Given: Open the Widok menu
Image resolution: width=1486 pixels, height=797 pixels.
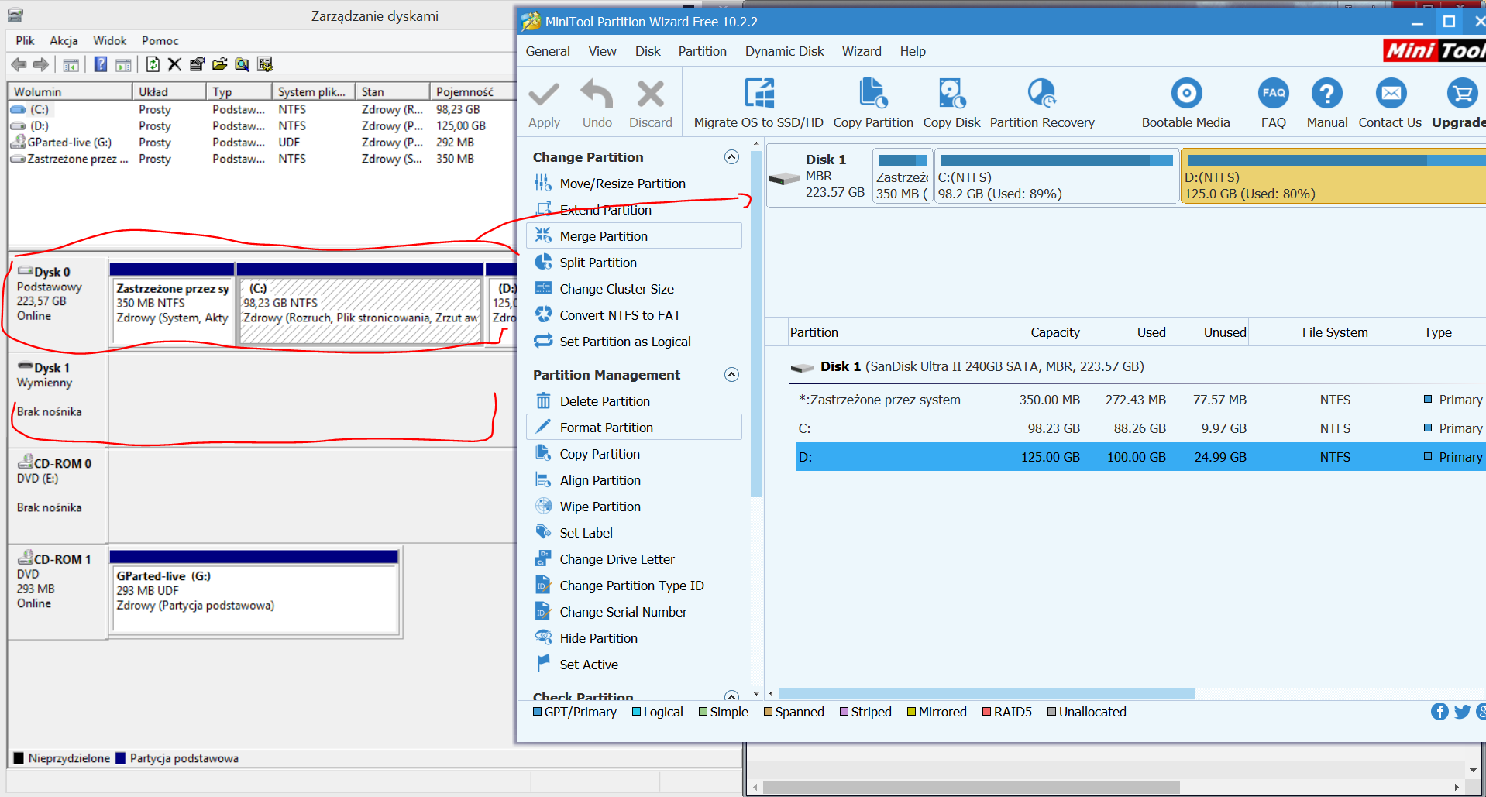Looking at the screenshot, I should tap(109, 40).
